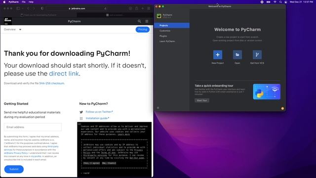Click the screen recording icon in menu bar
The image size is (316, 178).
coord(262,2)
